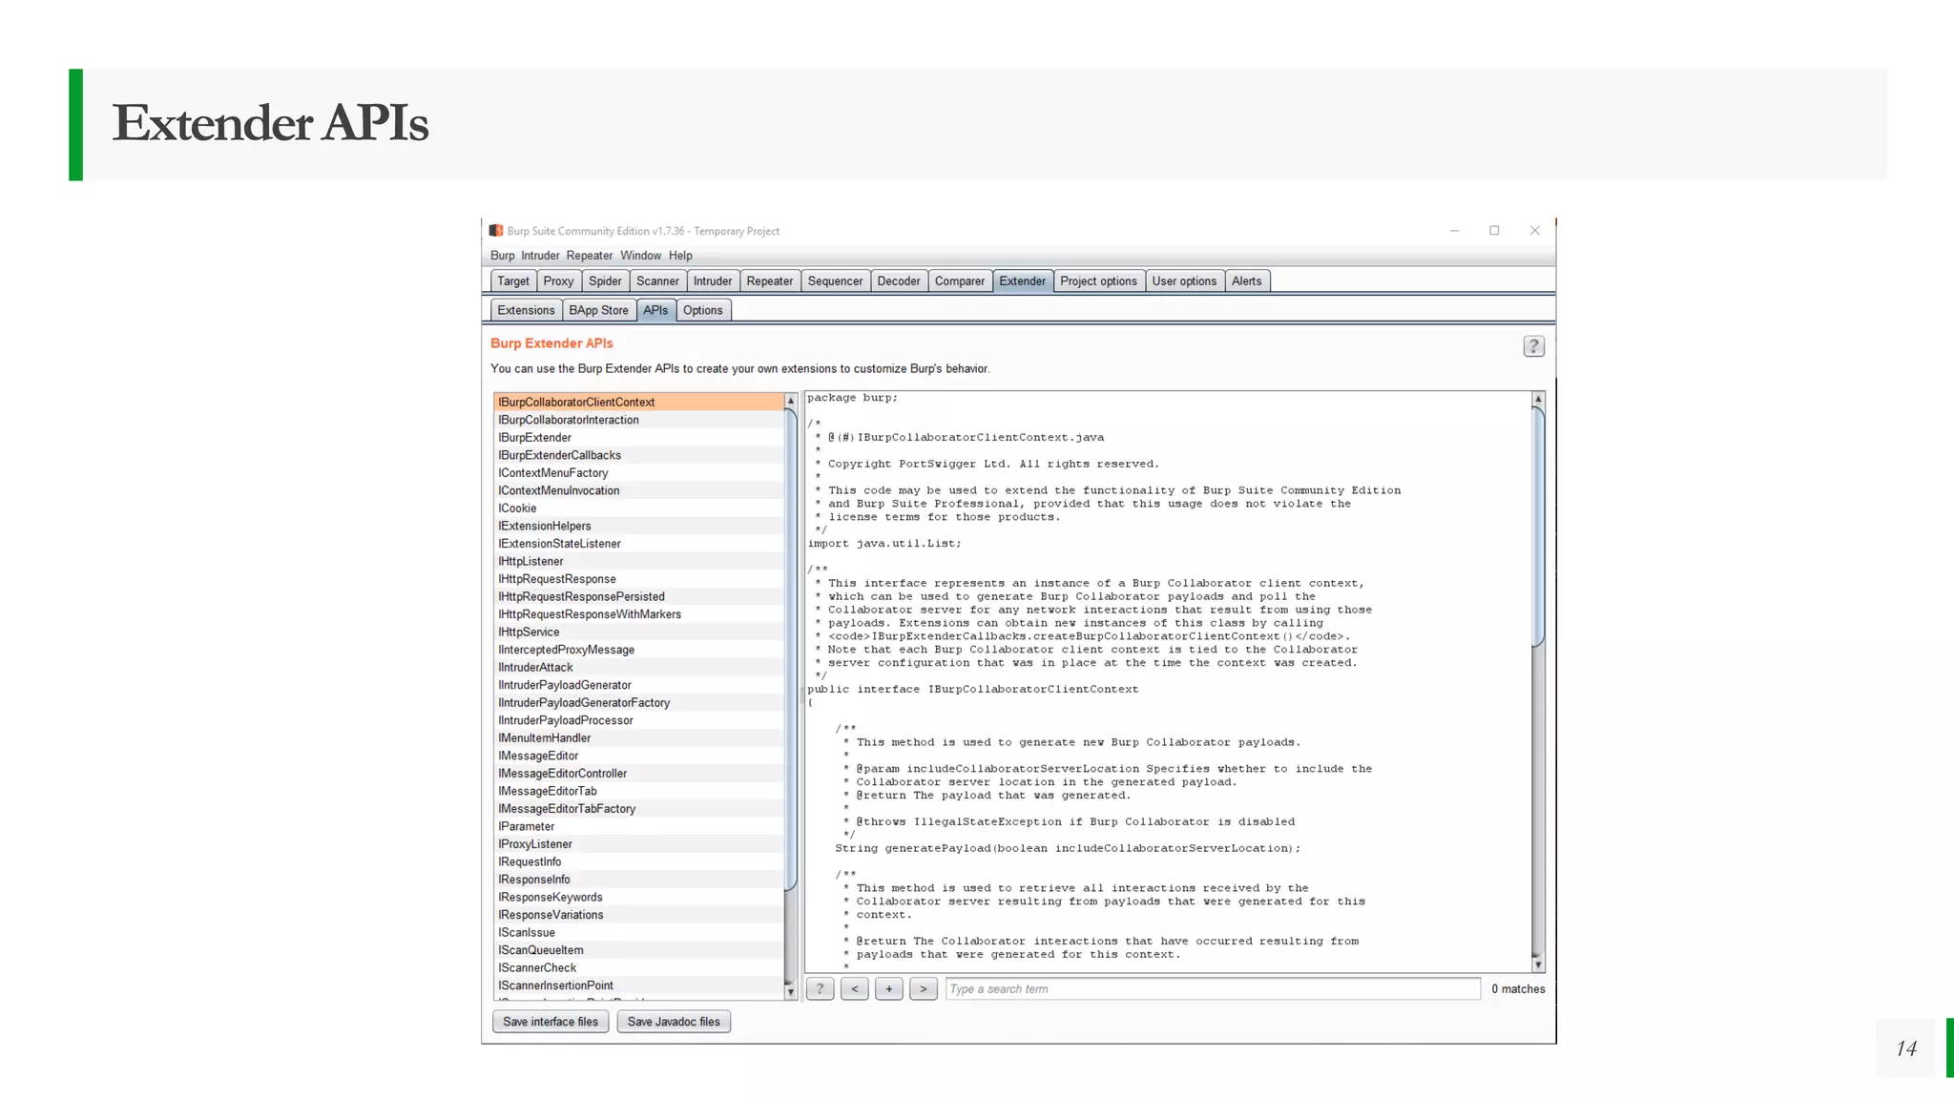Click API list scrollbar up arrow

point(790,401)
